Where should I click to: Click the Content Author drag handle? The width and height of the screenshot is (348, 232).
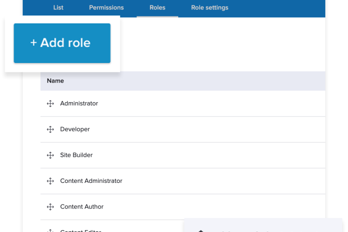point(50,207)
